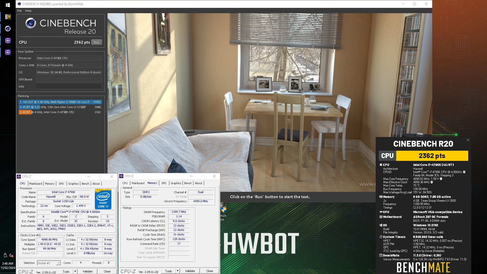Switch to CPU tab in right CPU-Z
The height and width of the screenshot is (274, 487).
pos(125,183)
